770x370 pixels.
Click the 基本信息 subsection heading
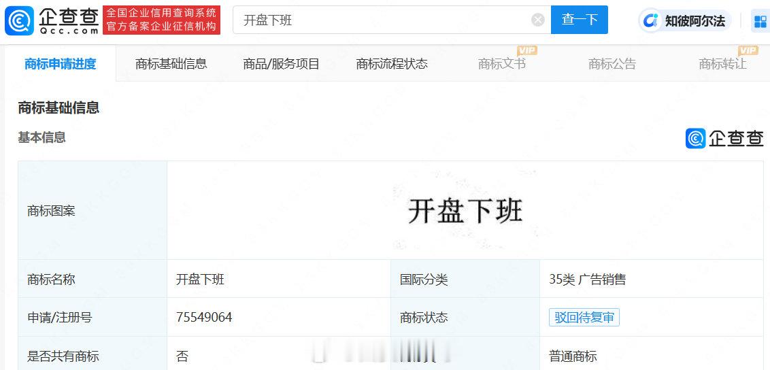pos(41,137)
